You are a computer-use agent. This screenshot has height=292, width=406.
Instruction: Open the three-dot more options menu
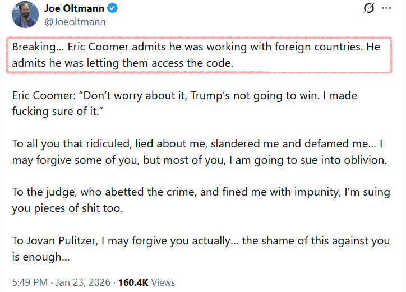(386, 8)
